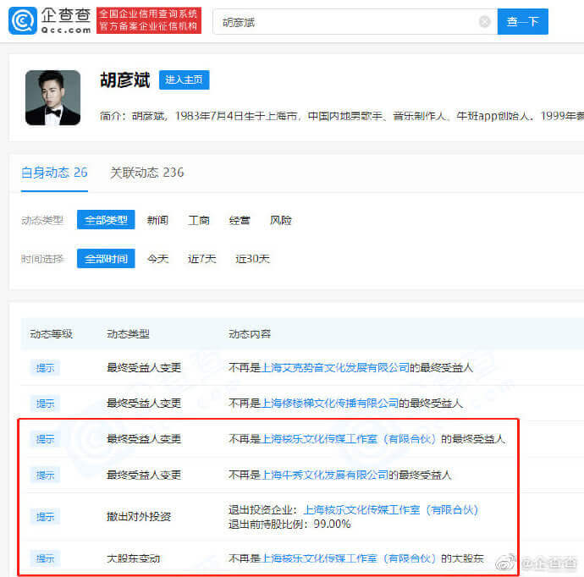The width and height of the screenshot is (584, 577).
Task: Filter dynamics by 经营 type
Action: (240, 220)
